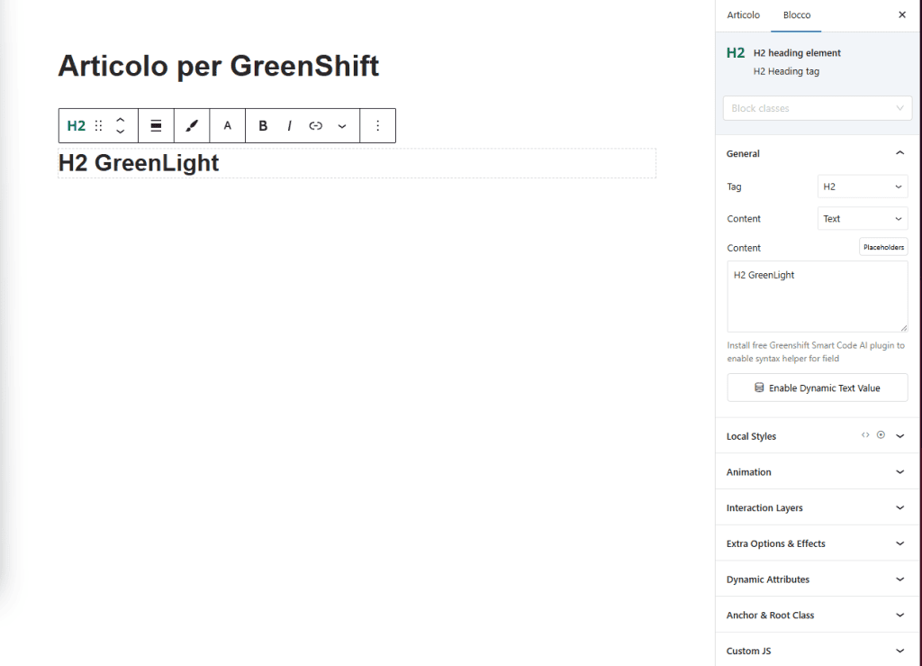Open the brush style tool
This screenshot has width=922, height=666.
coord(192,125)
